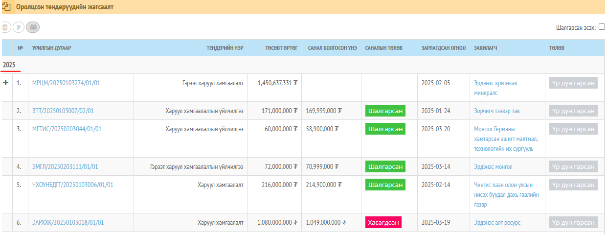Tick the Шалгарсан эсэх checkbox
The height and width of the screenshot is (234, 607).
coord(602,27)
